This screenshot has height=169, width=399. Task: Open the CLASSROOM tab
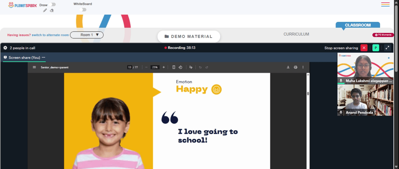pyautogui.click(x=358, y=25)
